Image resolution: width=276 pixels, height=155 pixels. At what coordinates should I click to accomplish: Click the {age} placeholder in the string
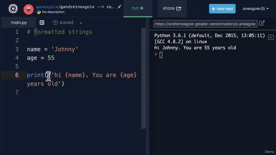coord(129,75)
